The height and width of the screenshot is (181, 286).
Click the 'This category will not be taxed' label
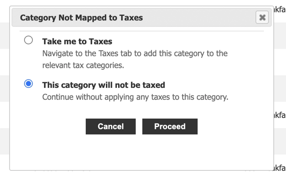(x=103, y=85)
